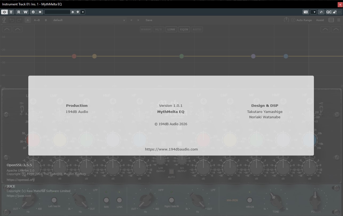Go to previous preset '<'
Screen dimensions: 343x216
[131, 20]
